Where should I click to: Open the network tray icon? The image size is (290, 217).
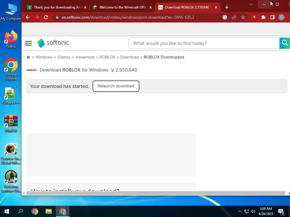(x=247, y=211)
